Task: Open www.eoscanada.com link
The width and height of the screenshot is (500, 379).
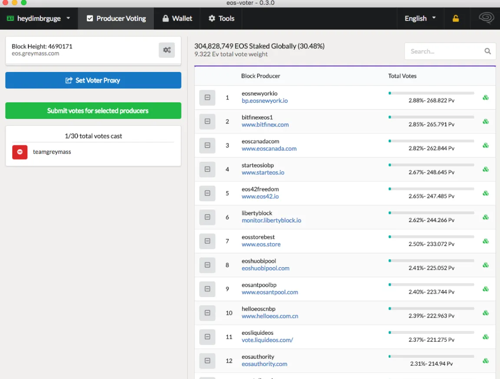Action: (x=269, y=148)
